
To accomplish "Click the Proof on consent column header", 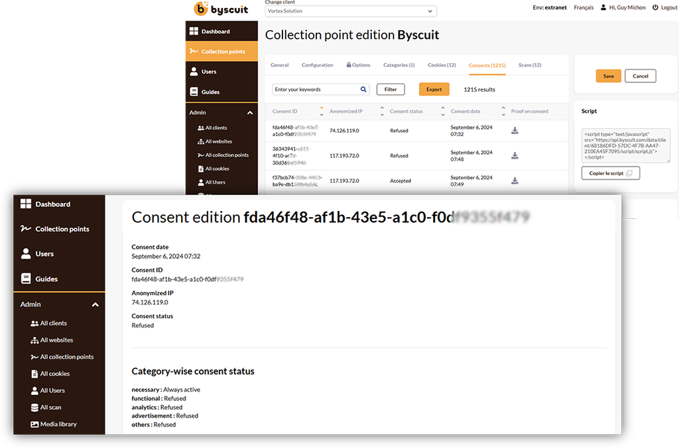I will coord(530,112).
